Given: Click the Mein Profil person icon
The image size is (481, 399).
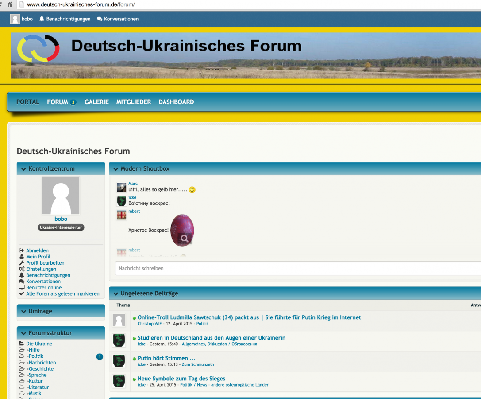Looking at the screenshot, I should coord(22,257).
